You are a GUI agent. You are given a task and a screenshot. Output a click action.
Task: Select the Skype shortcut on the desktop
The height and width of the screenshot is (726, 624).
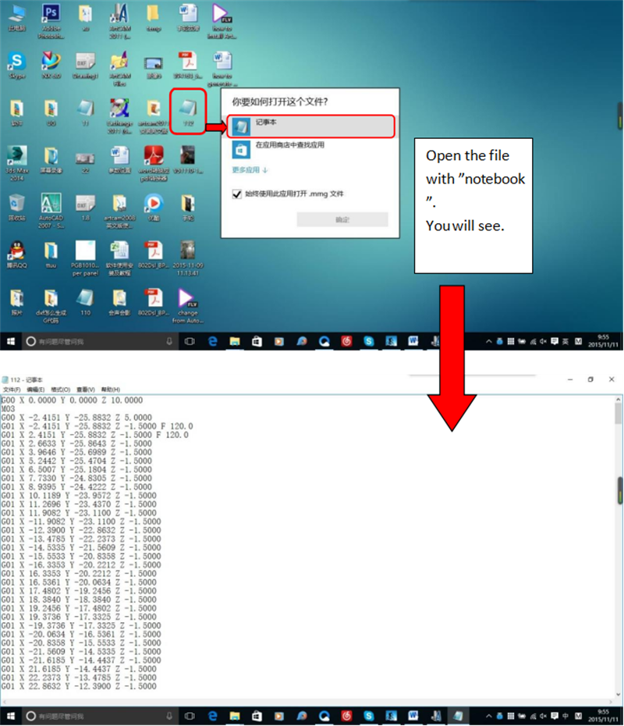(16, 62)
